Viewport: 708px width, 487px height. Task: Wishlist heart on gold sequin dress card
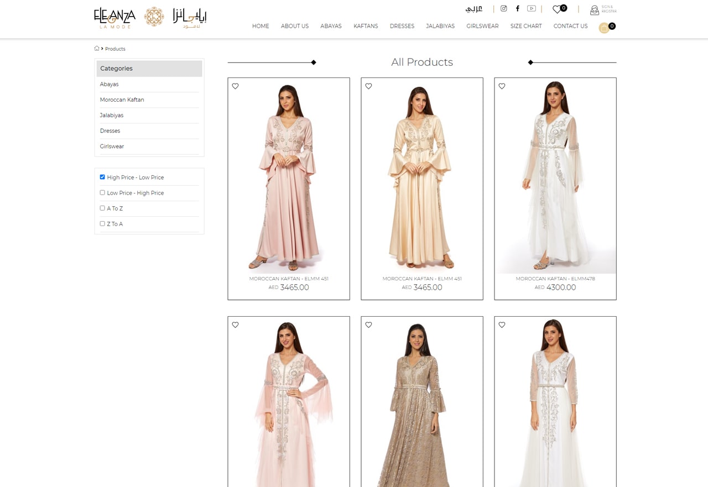368,325
